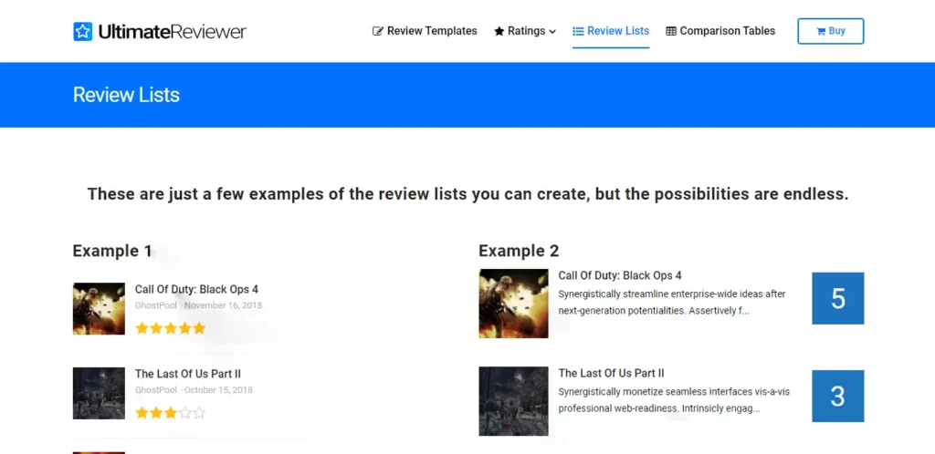935x454 pixels.
Task: Click the shopping cart icon in Buy button
Action: click(x=821, y=31)
